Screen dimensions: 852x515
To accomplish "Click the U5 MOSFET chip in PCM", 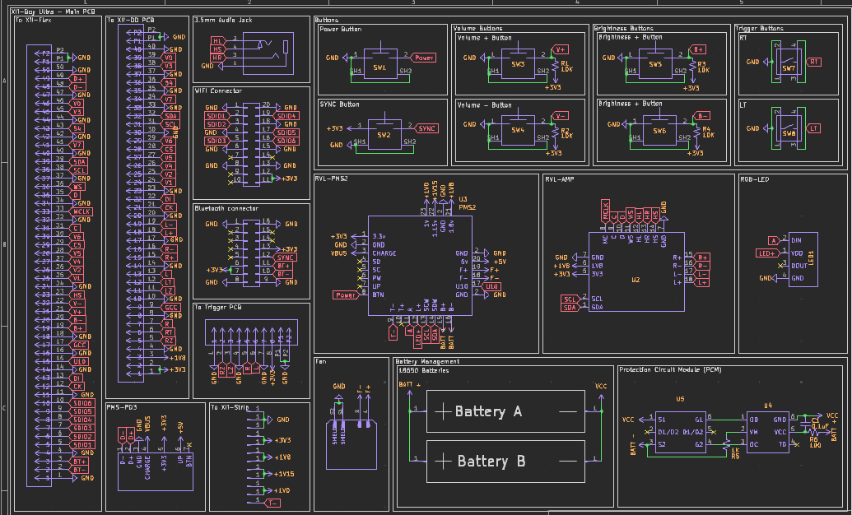I will 681,432.
